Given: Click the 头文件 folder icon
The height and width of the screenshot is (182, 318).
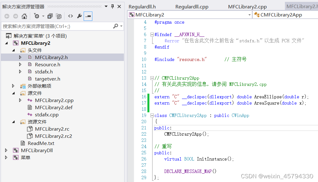Looking at the screenshot, I should coord(23,50).
